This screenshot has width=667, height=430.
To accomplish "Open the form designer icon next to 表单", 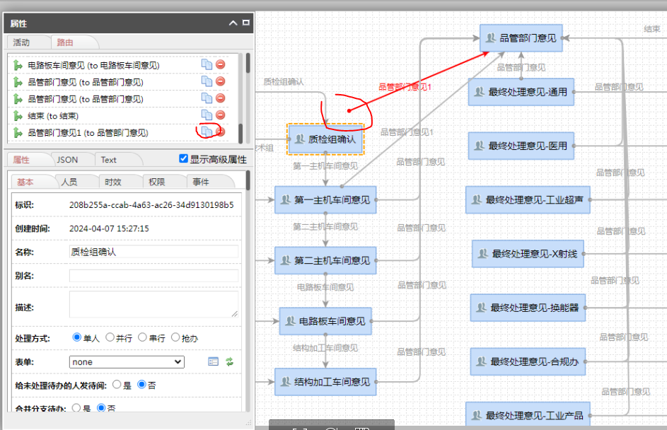I will click(x=213, y=361).
